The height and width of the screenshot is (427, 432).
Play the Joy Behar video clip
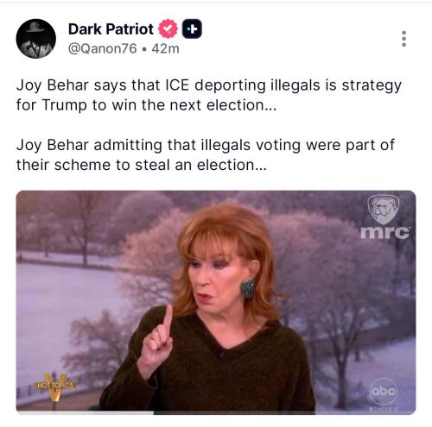[216, 302]
